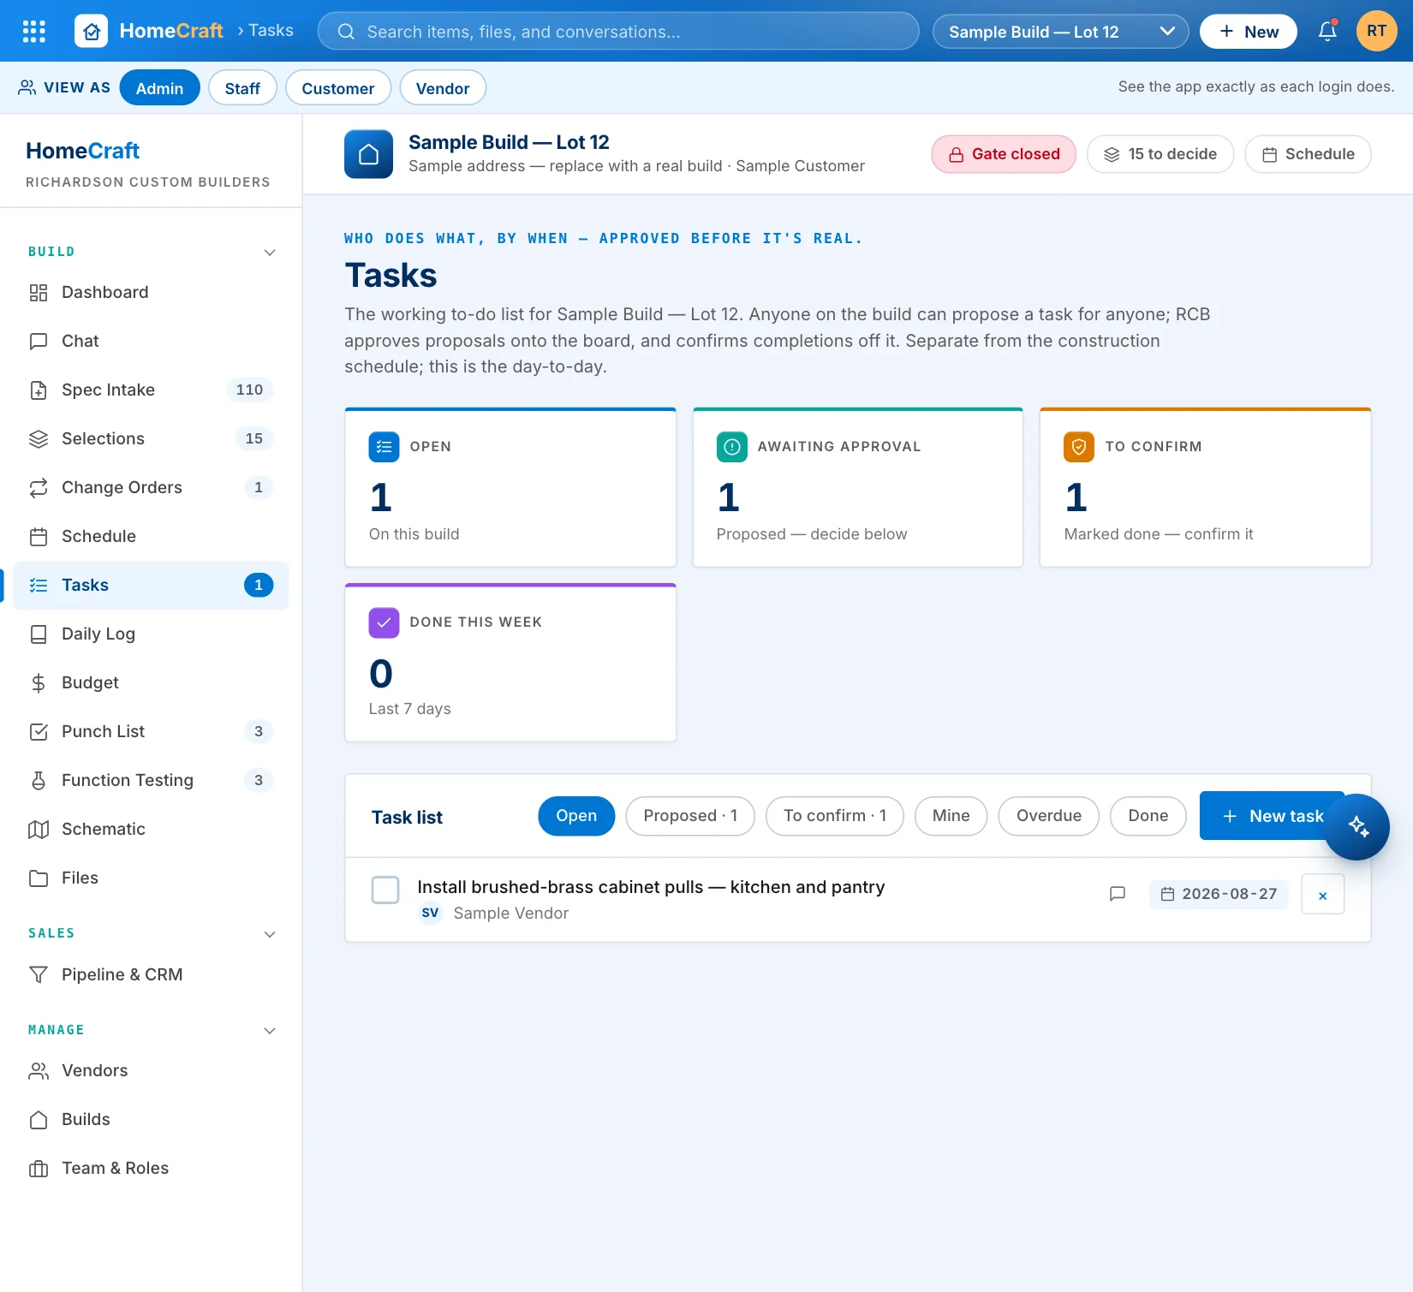Open the RT user avatar
The height and width of the screenshot is (1292, 1413).
[1377, 31]
